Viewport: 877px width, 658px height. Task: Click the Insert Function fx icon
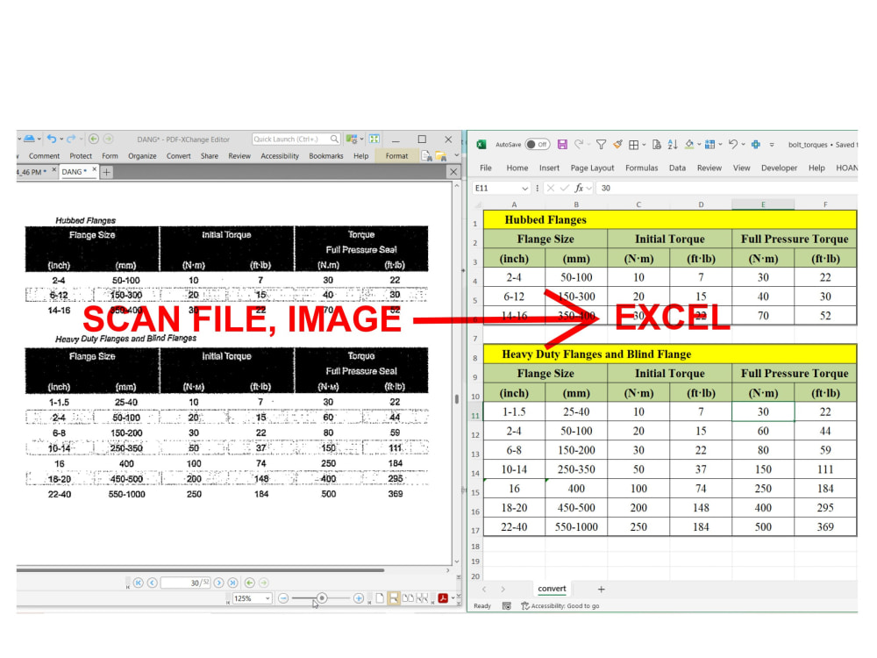pos(579,188)
